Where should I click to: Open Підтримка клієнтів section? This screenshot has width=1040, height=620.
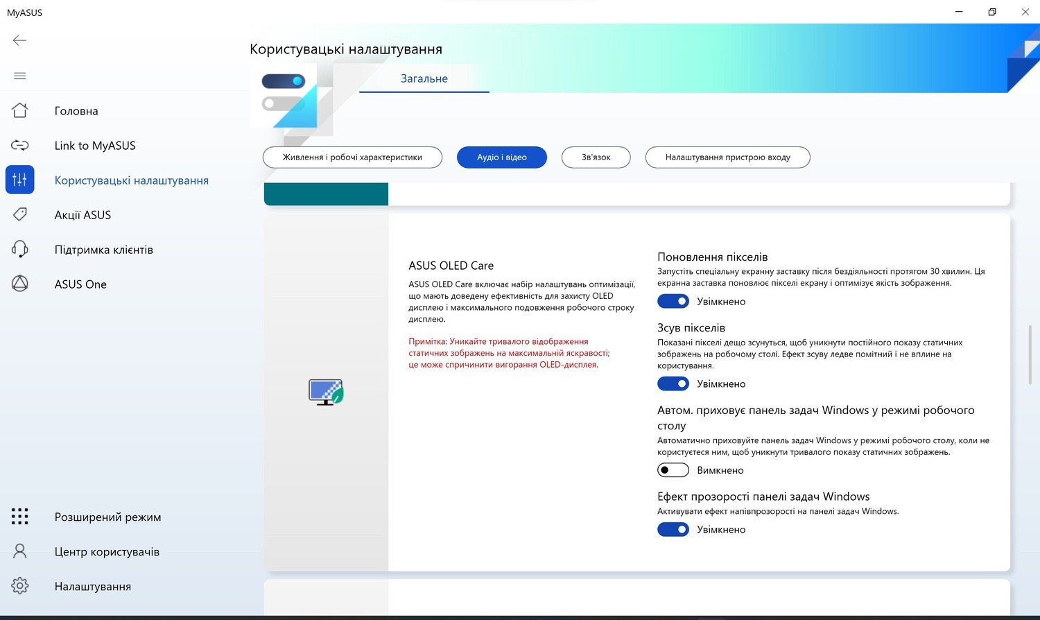tap(104, 250)
